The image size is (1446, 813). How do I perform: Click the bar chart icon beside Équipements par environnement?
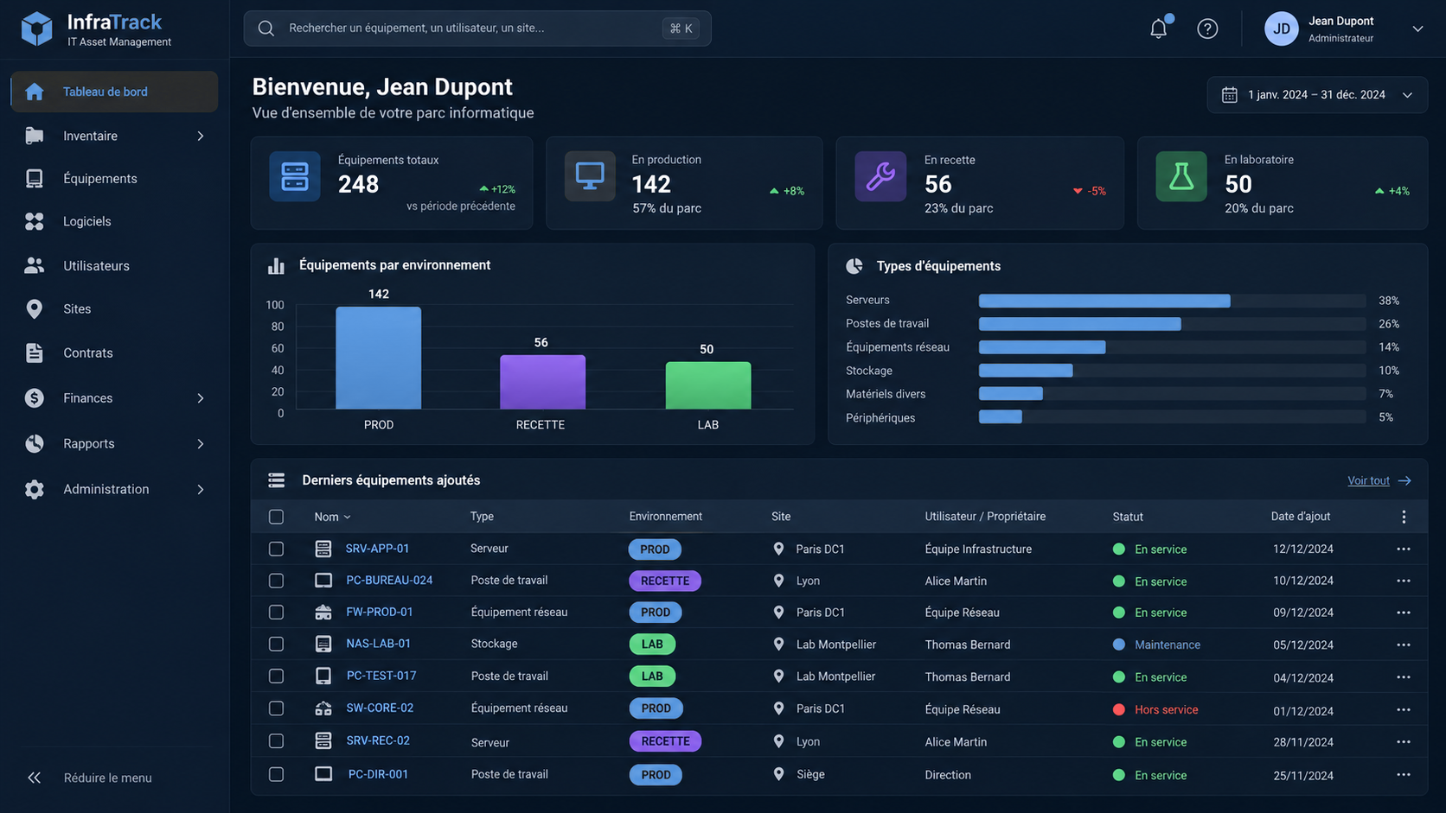(x=276, y=266)
